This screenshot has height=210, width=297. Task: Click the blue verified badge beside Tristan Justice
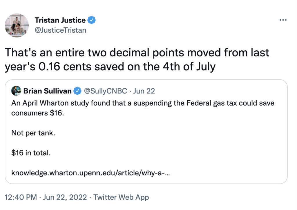click(92, 20)
